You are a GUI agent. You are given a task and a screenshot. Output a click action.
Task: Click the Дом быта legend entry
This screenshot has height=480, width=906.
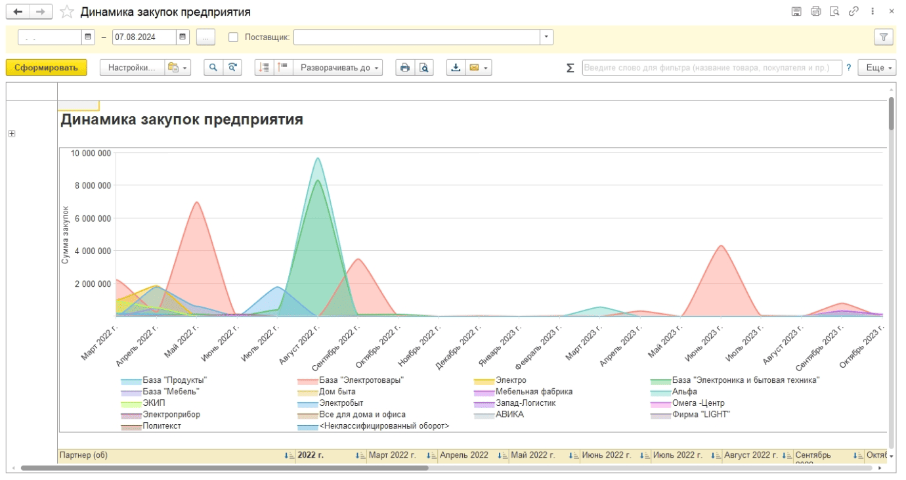pos(337,391)
